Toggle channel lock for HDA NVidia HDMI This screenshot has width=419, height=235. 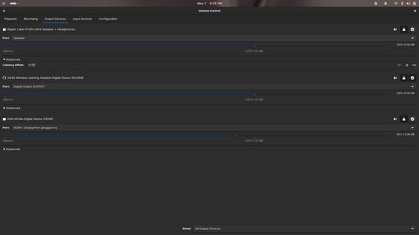tap(404, 119)
